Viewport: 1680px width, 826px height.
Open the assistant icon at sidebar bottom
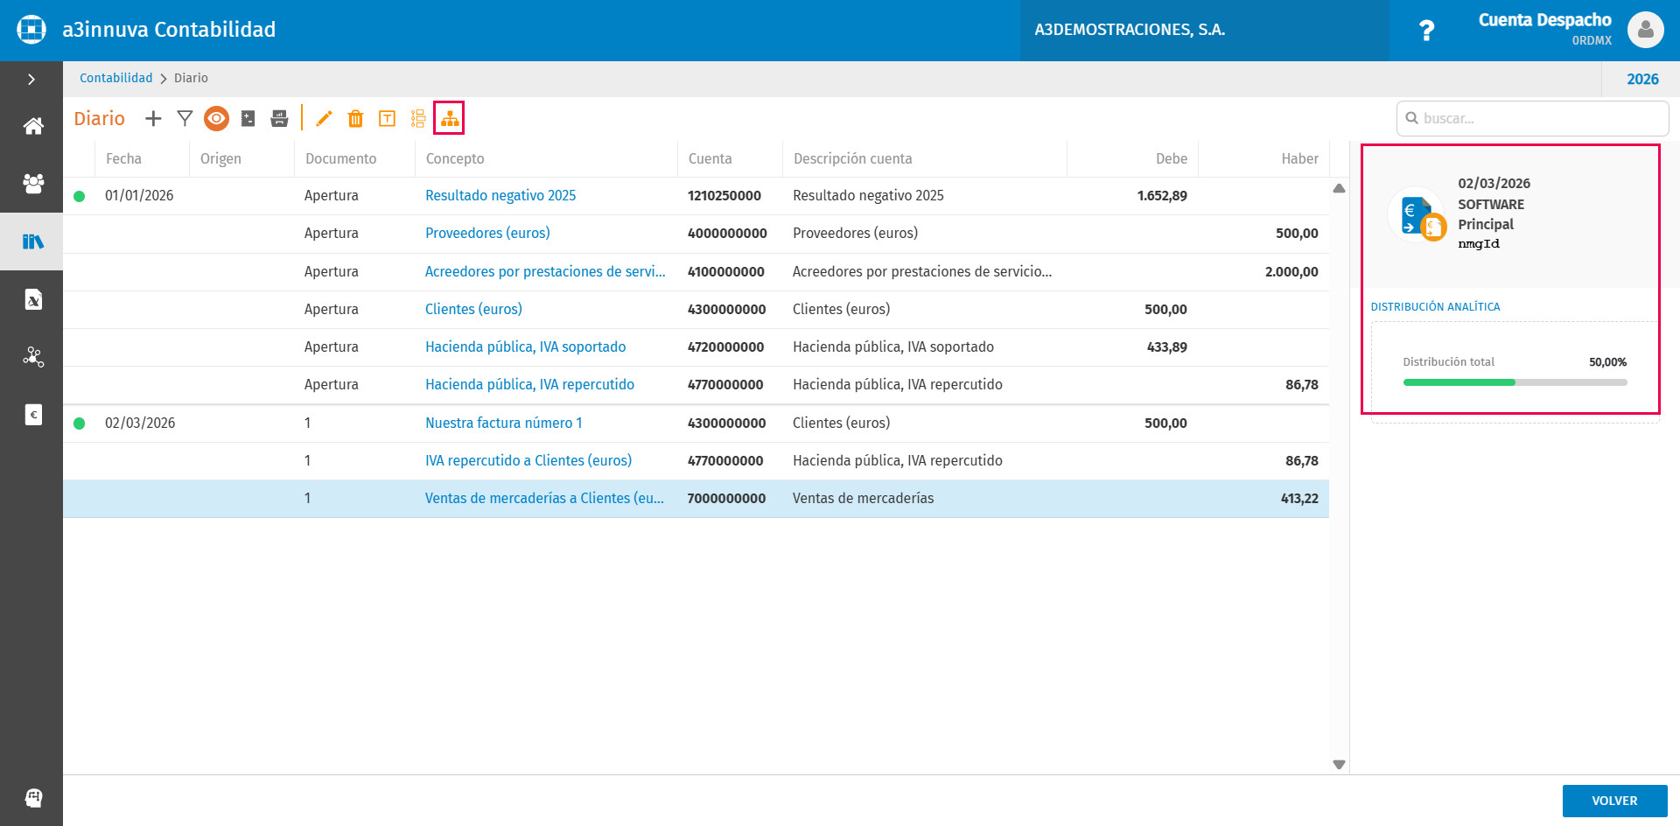(32, 797)
